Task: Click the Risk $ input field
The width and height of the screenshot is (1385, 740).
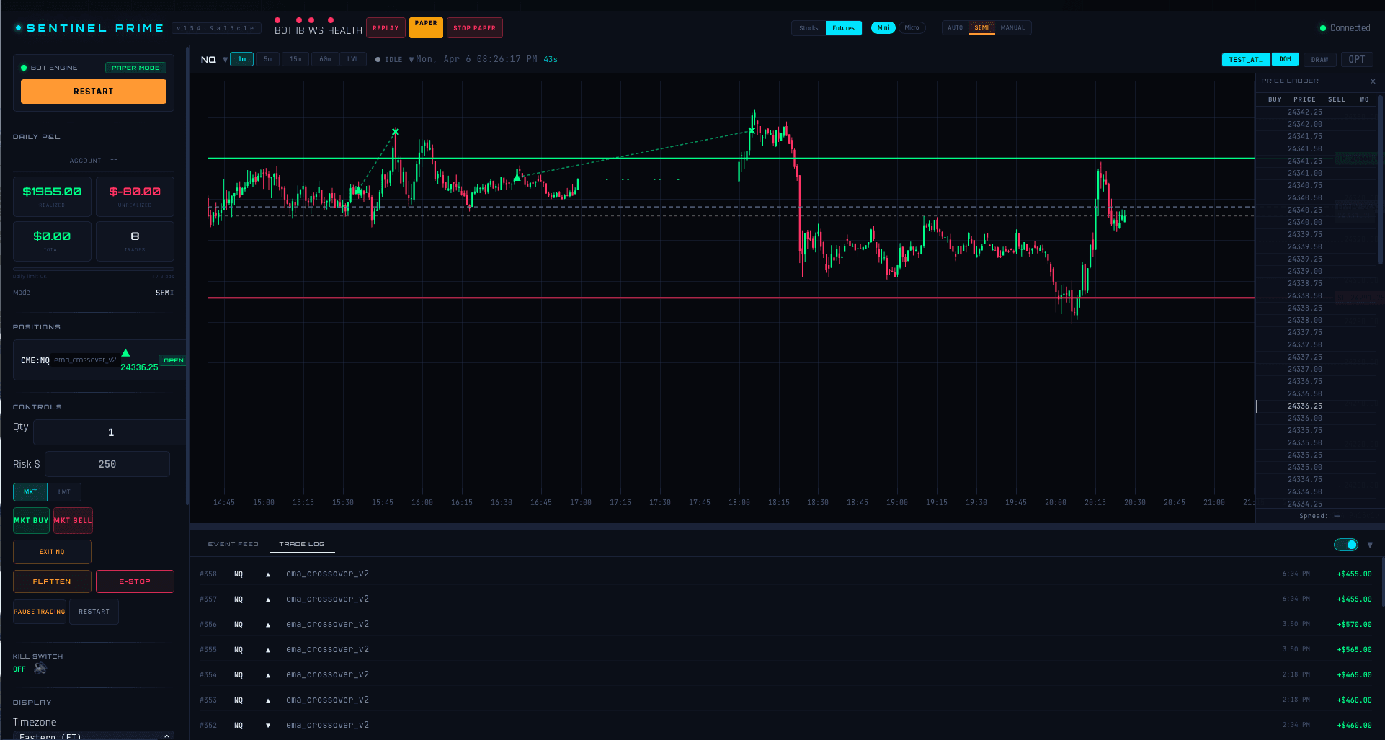Action: tap(107, 464)
